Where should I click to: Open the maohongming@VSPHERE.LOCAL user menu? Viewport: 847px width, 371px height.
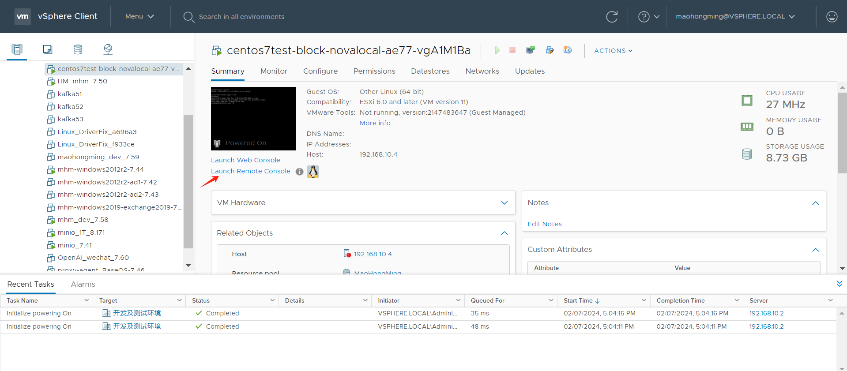coord(735,16)
